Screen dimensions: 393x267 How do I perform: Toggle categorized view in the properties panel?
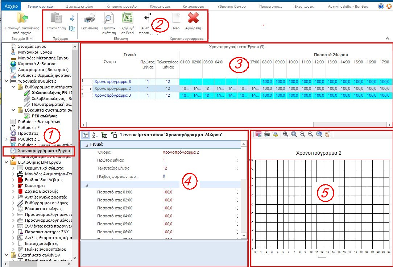[x=85, y=134]
